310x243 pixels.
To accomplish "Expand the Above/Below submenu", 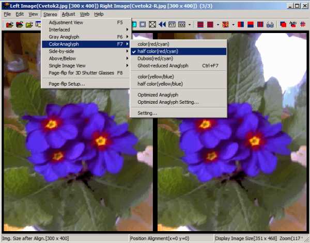I will (86, 58).
